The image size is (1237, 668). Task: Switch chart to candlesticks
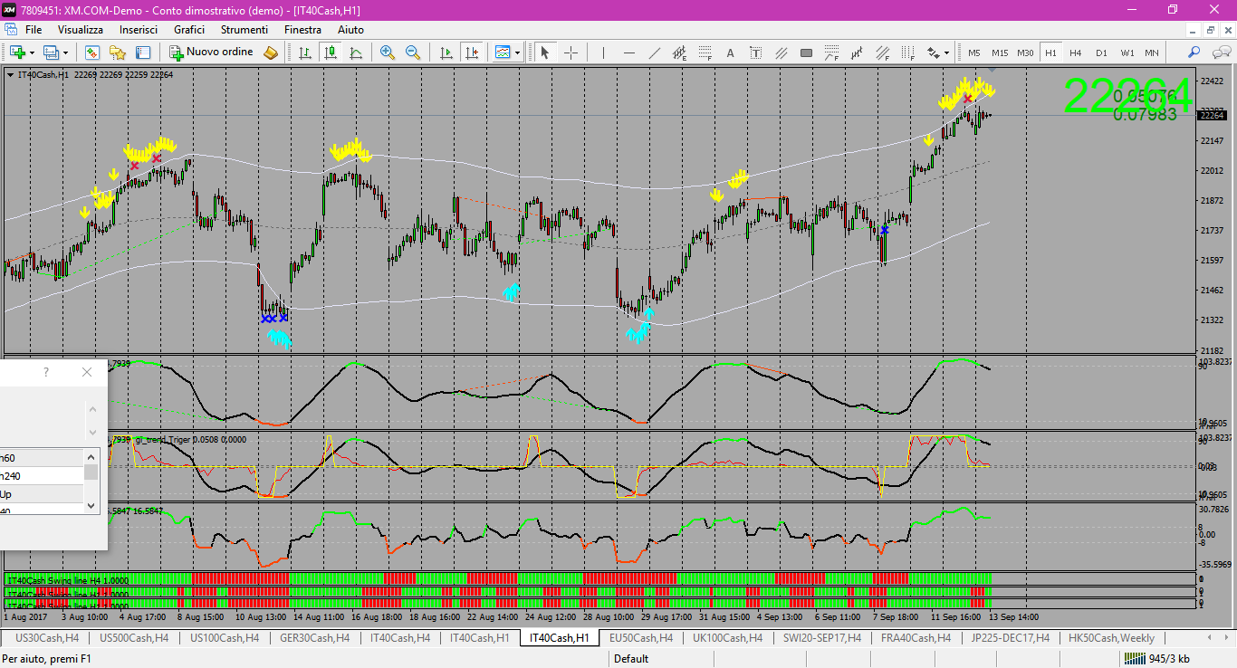click(331, 52)
